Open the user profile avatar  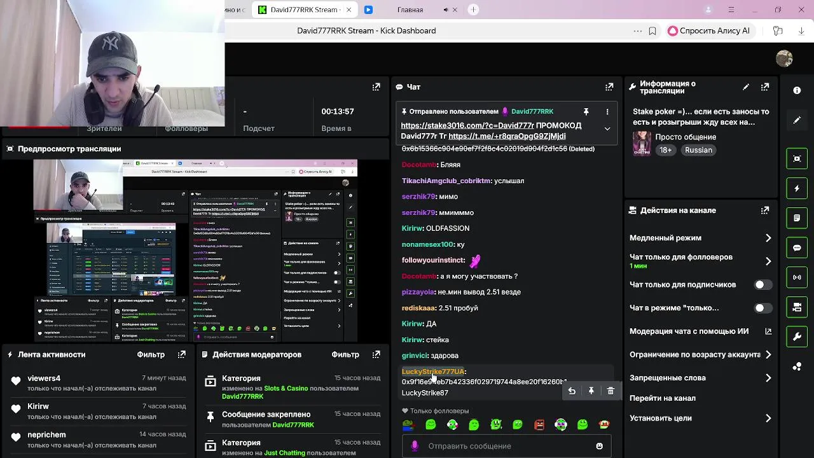click(x=784, y=59)
